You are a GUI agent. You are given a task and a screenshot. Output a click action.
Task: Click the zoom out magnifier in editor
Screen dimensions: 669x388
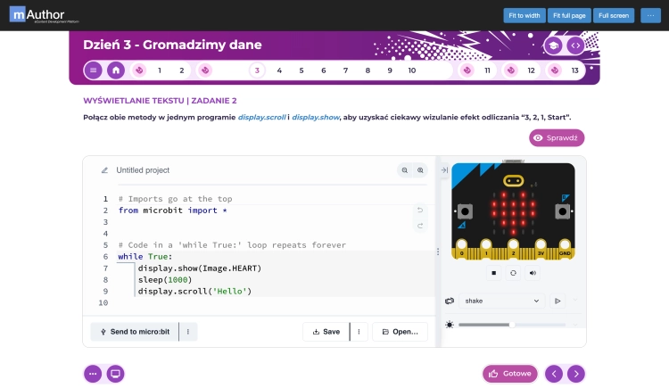coord(404,170)
